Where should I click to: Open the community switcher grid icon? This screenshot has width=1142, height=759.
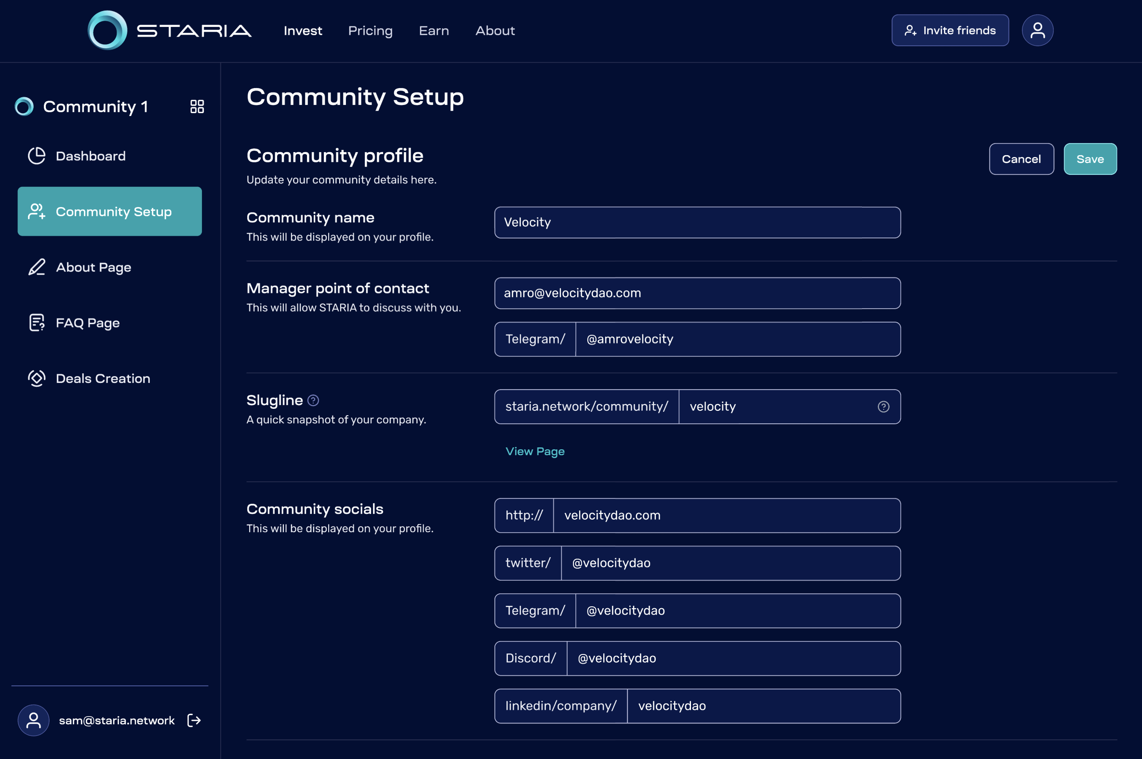pyautogui.click(x=197, y=106)
